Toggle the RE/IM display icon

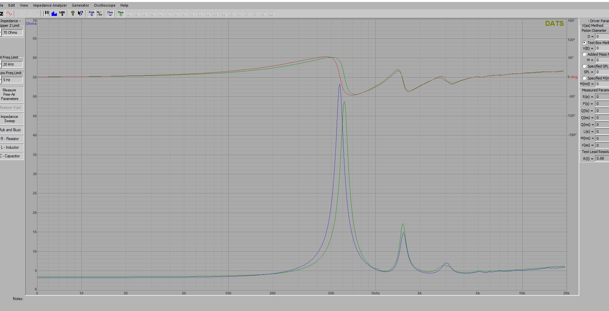tap(99, 14)
